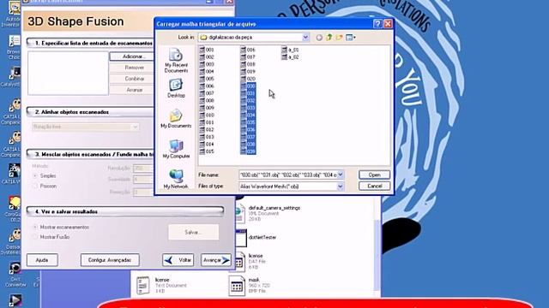Open the Rotação livre alignment dropdown

[x=86, y=127]
